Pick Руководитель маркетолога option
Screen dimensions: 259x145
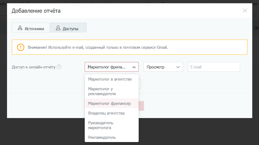[x=112, y=125]
